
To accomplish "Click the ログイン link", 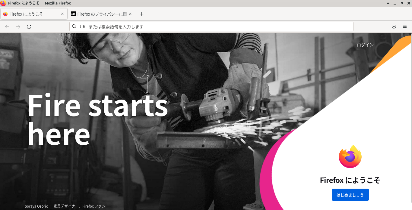I will point(365,45).
